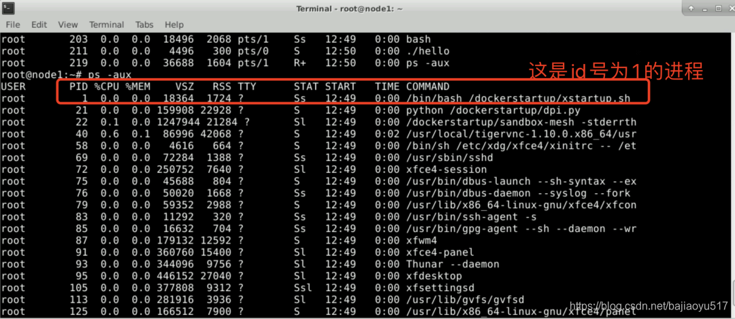Viewport: 735px width, 319px height.
Task: Maximize the terminal window
Action: coord(718,8)
